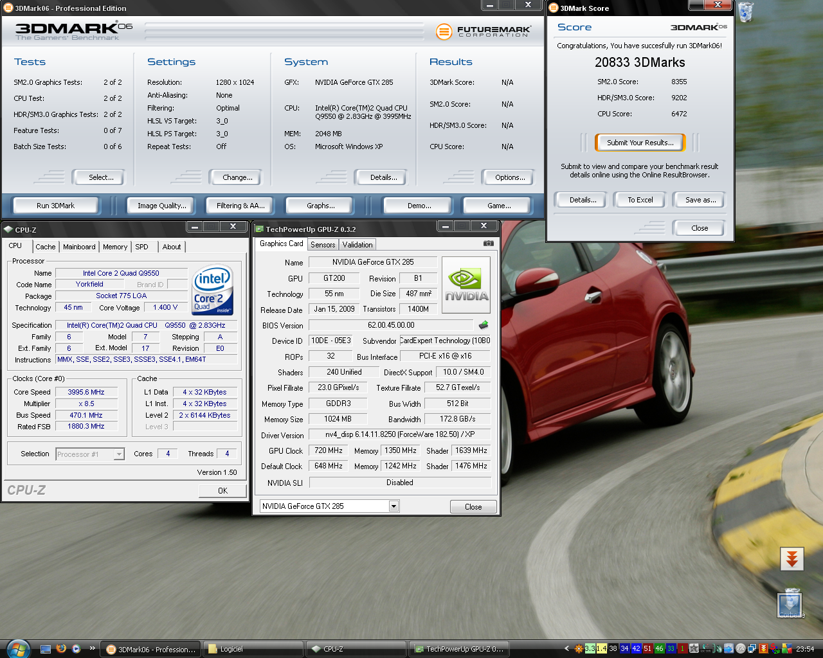Launch Firefox from the quick launch bar
The height and width of the screenshot is (658, 823).
tap(61, 649)
